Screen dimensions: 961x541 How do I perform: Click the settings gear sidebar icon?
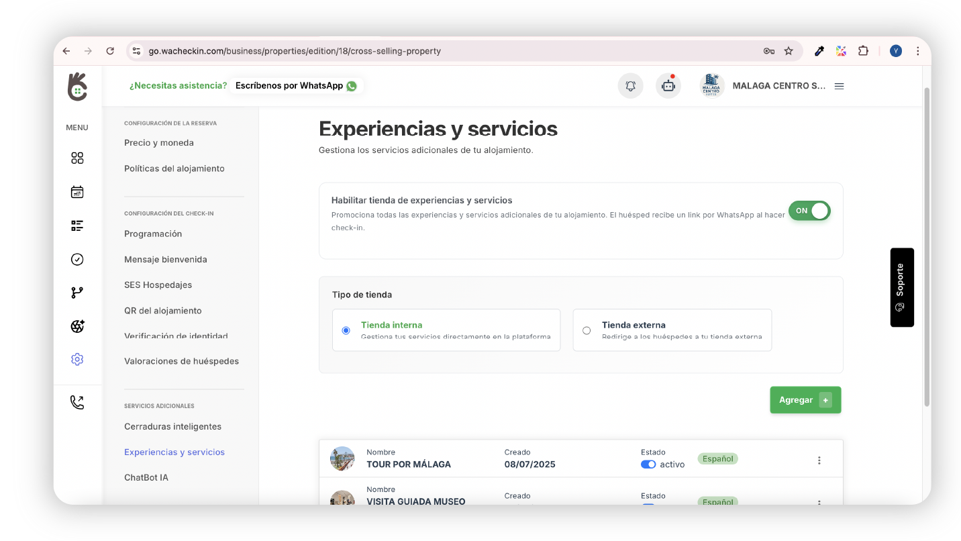click(77, 360)
